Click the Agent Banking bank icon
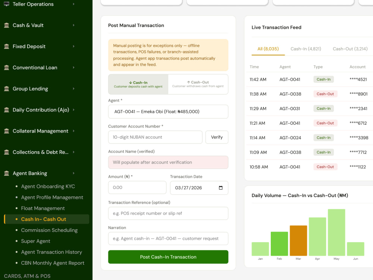This screenshot has width=373, height=280. tap(6, 173)
